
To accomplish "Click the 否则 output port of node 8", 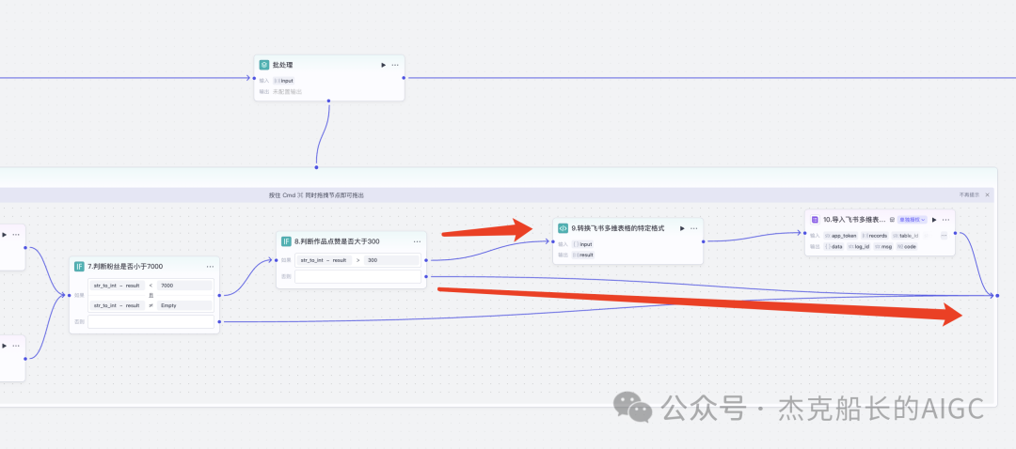I will pyautogui.click(x=426, y=276).
